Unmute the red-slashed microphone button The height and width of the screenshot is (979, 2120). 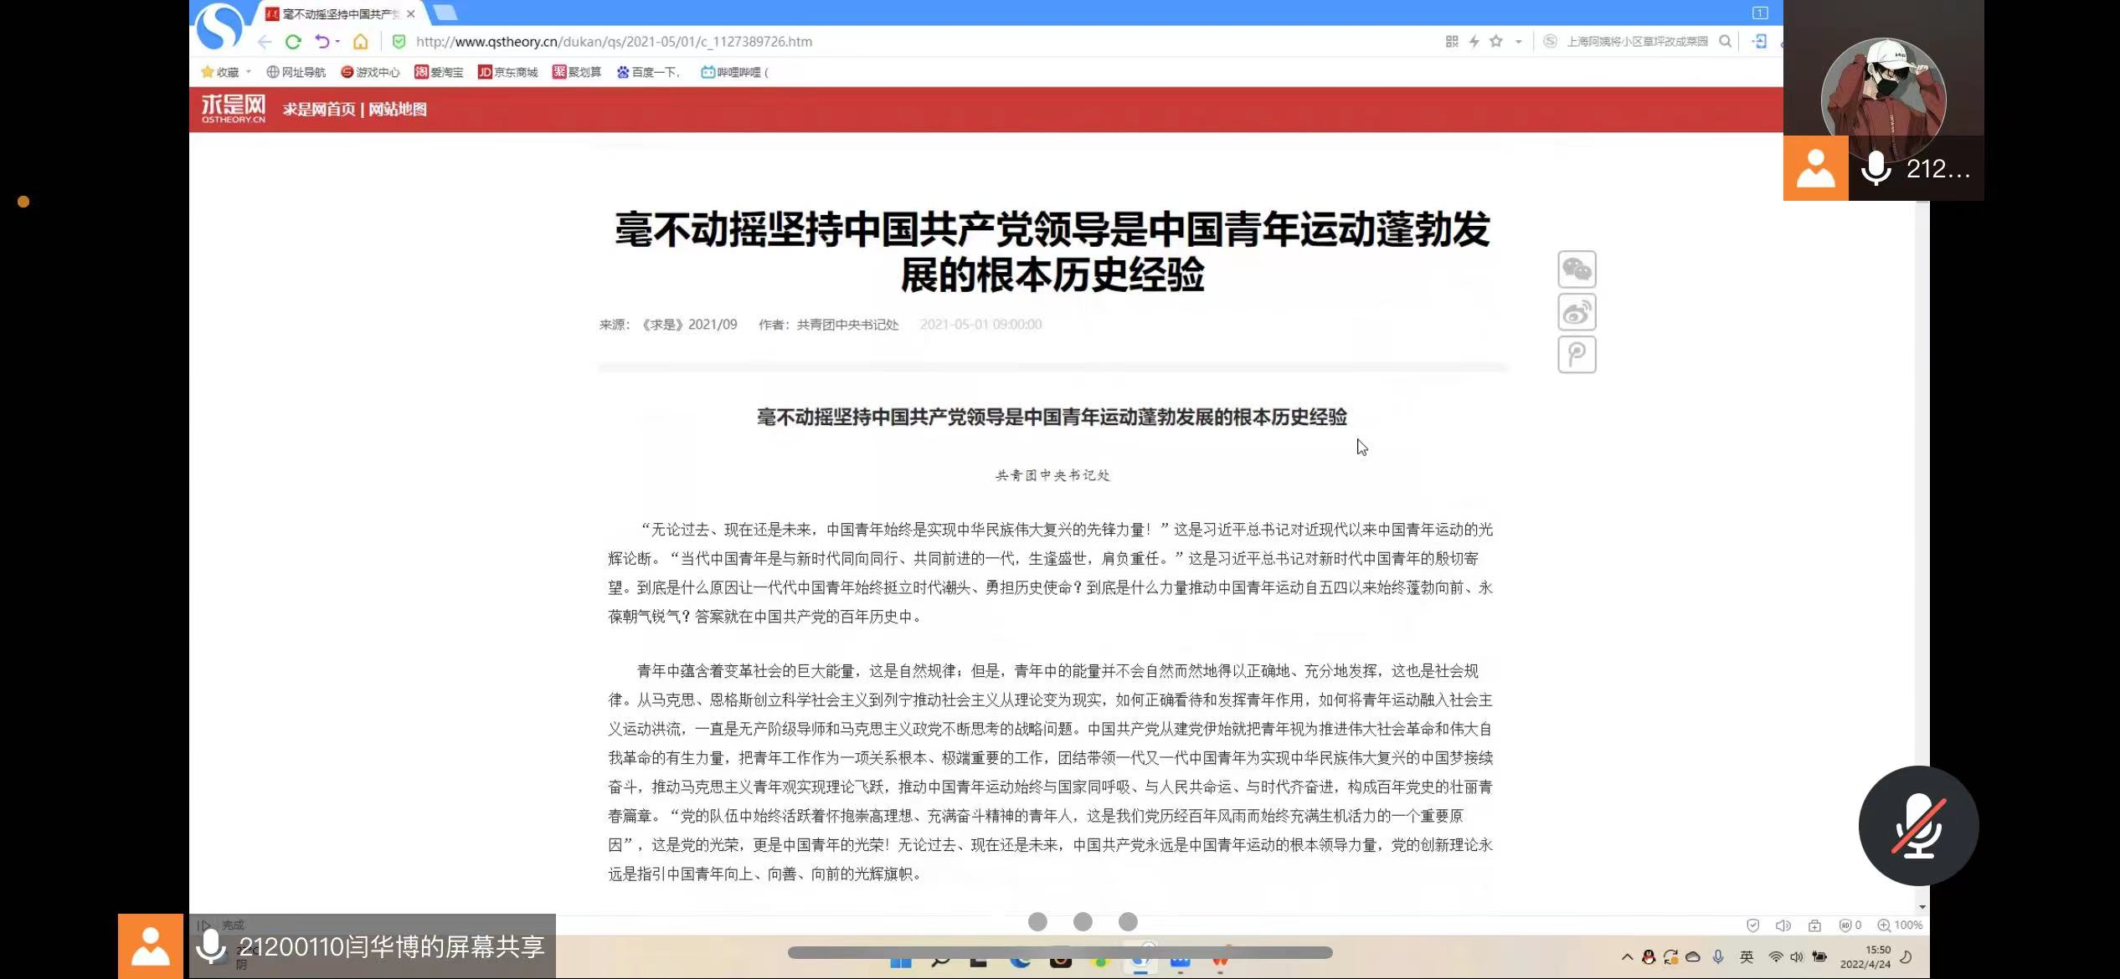pos(1918,826)
